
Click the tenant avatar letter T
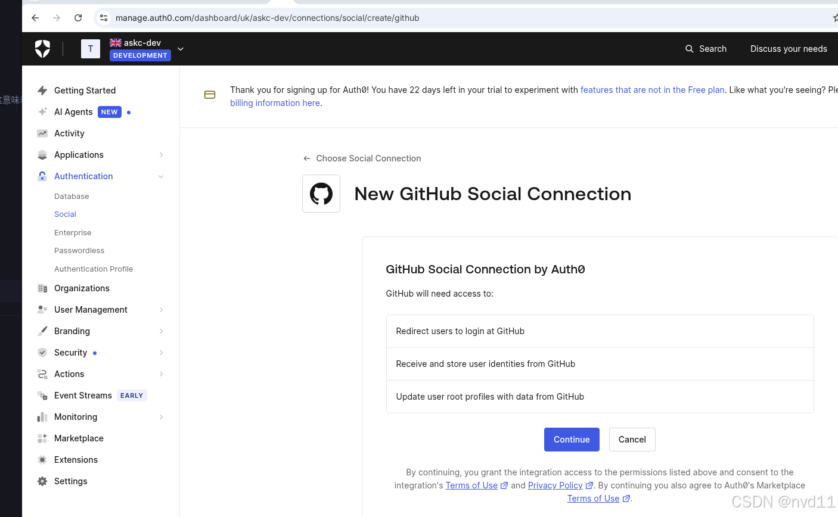91,49
